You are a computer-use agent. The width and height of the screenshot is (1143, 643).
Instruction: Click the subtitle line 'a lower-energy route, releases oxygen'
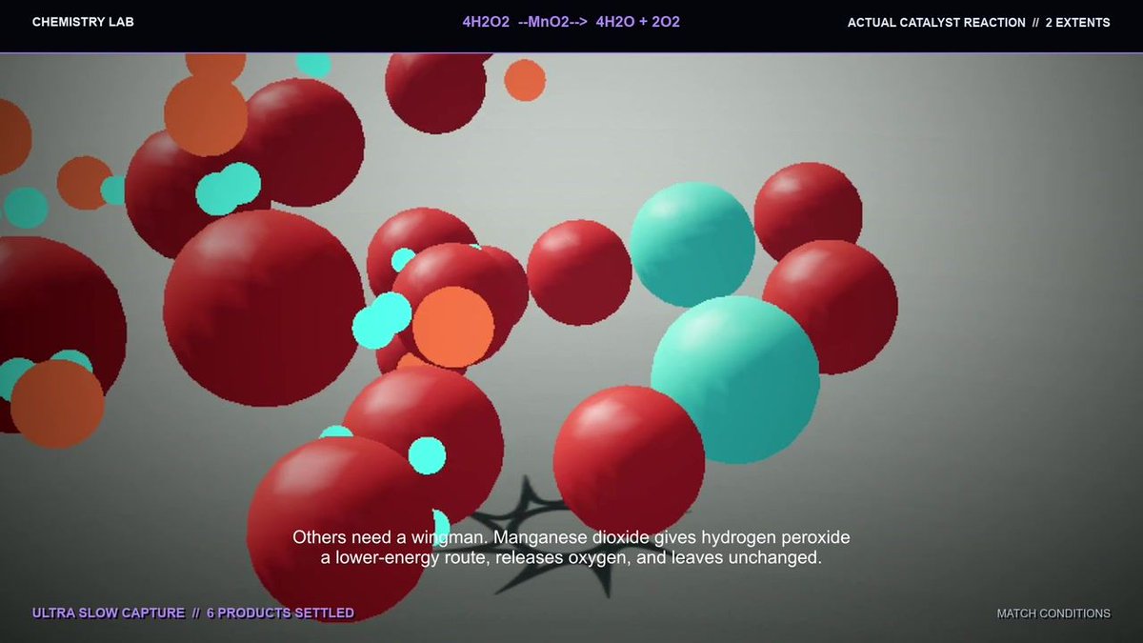click(x=571, y=558)
